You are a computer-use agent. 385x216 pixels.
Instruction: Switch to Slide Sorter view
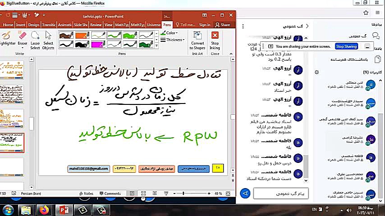(143, 193)
